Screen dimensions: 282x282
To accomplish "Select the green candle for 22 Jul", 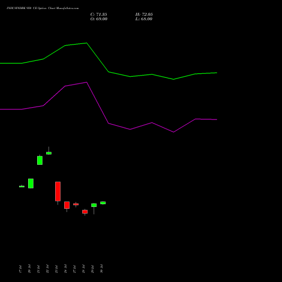I will (49, 153).
